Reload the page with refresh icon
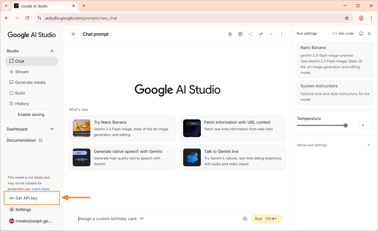The image size is (378, 231). coord(27,18)
